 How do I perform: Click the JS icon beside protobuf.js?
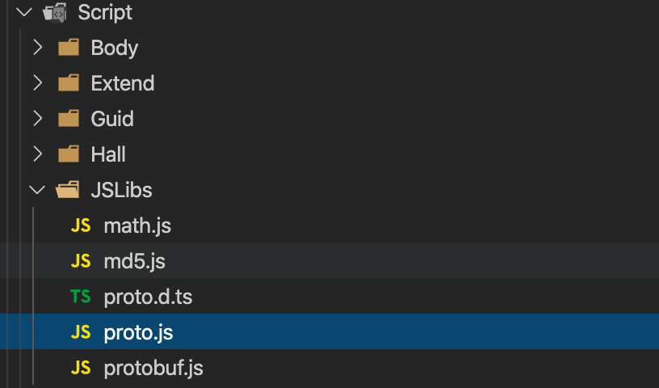tap(81, 369)
